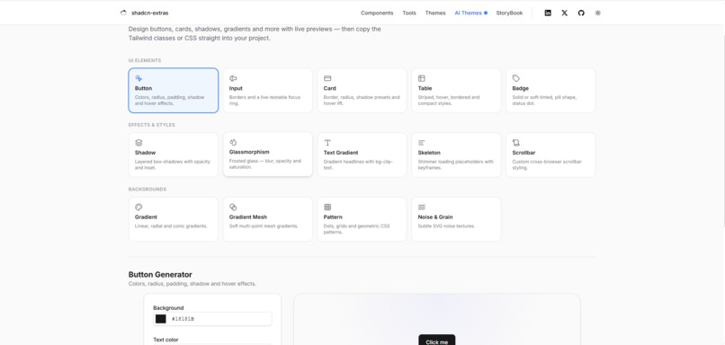The height and width of the screenshot is (345, 725).
Task: Click the Button Generator heading
Action: pyautogui.click(x=160, y=274)
